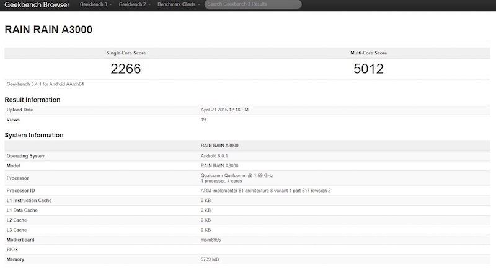Click the L2 Cache 0 KB value
Screen dimensions: 496x270
206,220
